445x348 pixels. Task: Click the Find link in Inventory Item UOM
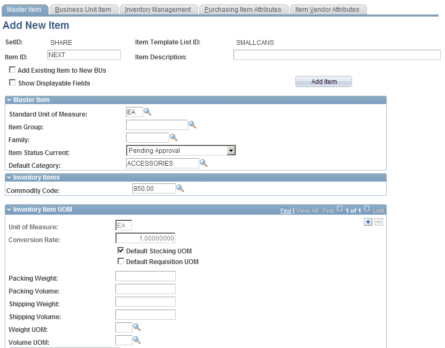tap(286, 210)
